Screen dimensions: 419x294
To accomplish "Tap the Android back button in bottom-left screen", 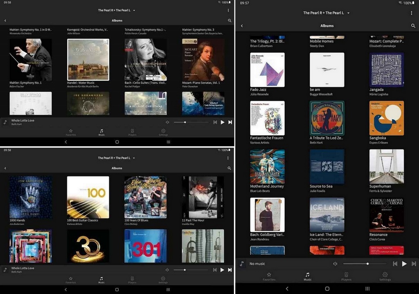I will (66, 289).
